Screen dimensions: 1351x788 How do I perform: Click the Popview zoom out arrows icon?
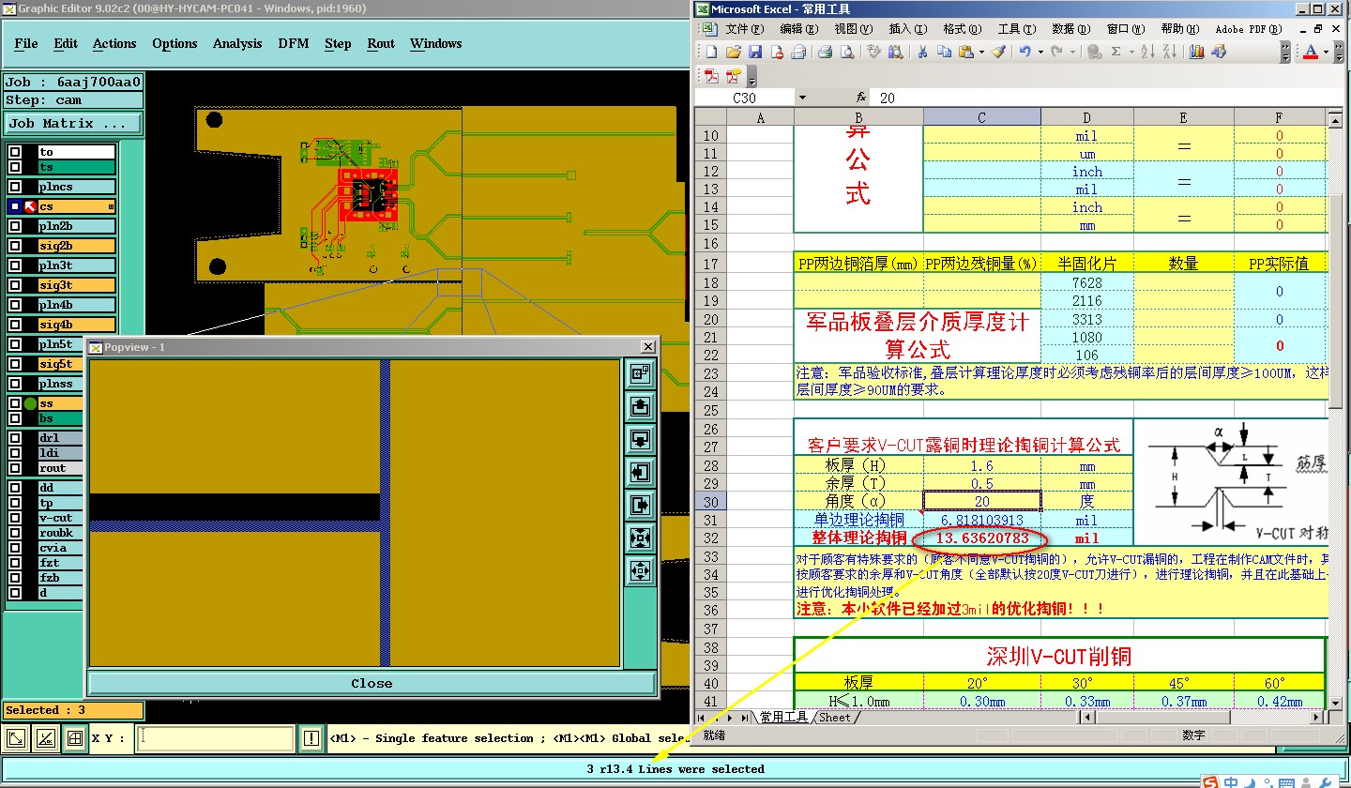click(x=641, y=570)
